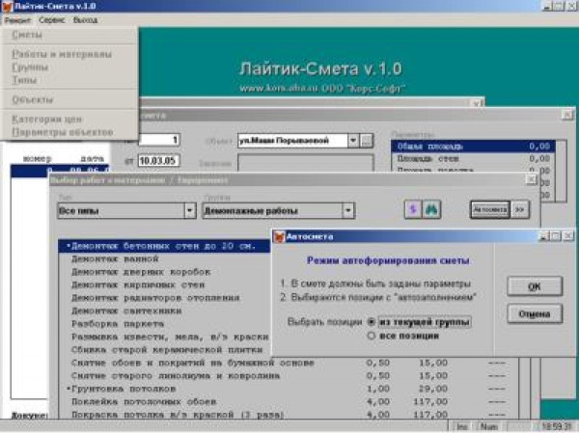The height and width of the screenshot is (433, 579).
Task: Open the Сервис menu
Action: (x=52, y=19)
